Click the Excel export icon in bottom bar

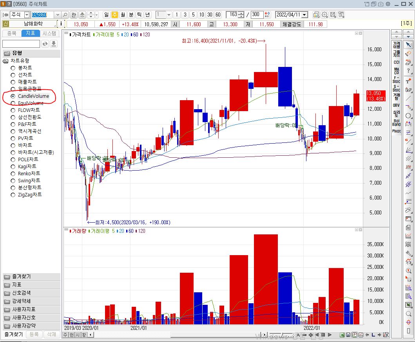pos(342,335)
